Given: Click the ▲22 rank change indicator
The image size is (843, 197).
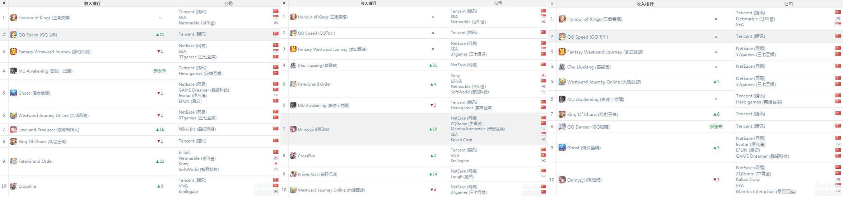Looking at the screenshot, I should [x=160, y=161].
